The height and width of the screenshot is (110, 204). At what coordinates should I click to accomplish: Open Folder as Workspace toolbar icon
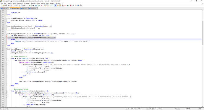(x=65, y=5)
